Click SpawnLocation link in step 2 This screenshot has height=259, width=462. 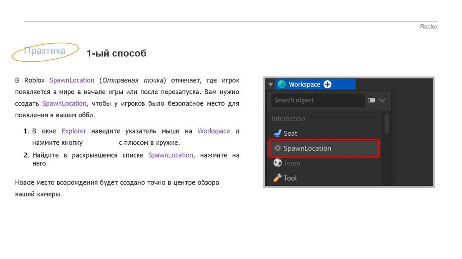171,155
